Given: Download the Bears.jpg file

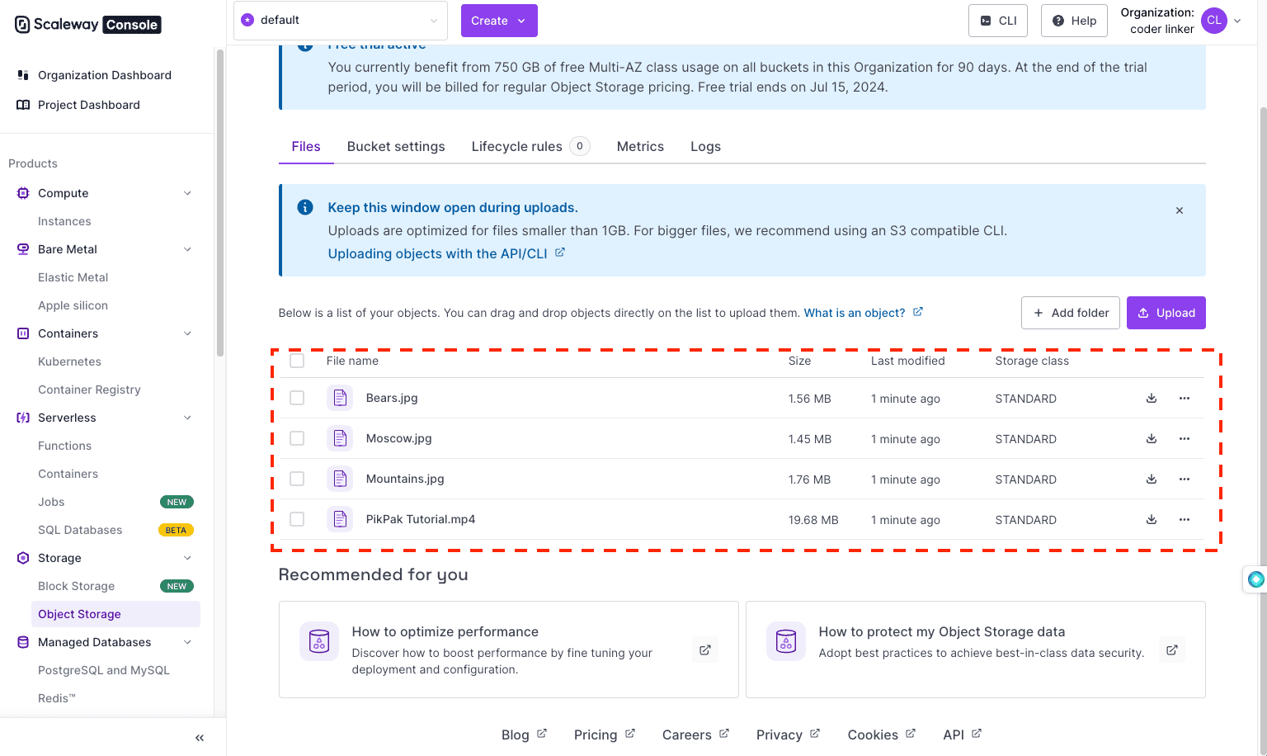Looking at the screenshot, I should [x=1152, y=398].
